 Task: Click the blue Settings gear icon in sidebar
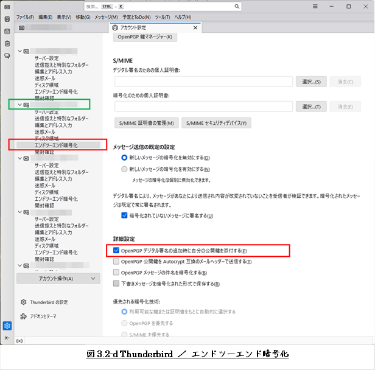coord(7,326)
